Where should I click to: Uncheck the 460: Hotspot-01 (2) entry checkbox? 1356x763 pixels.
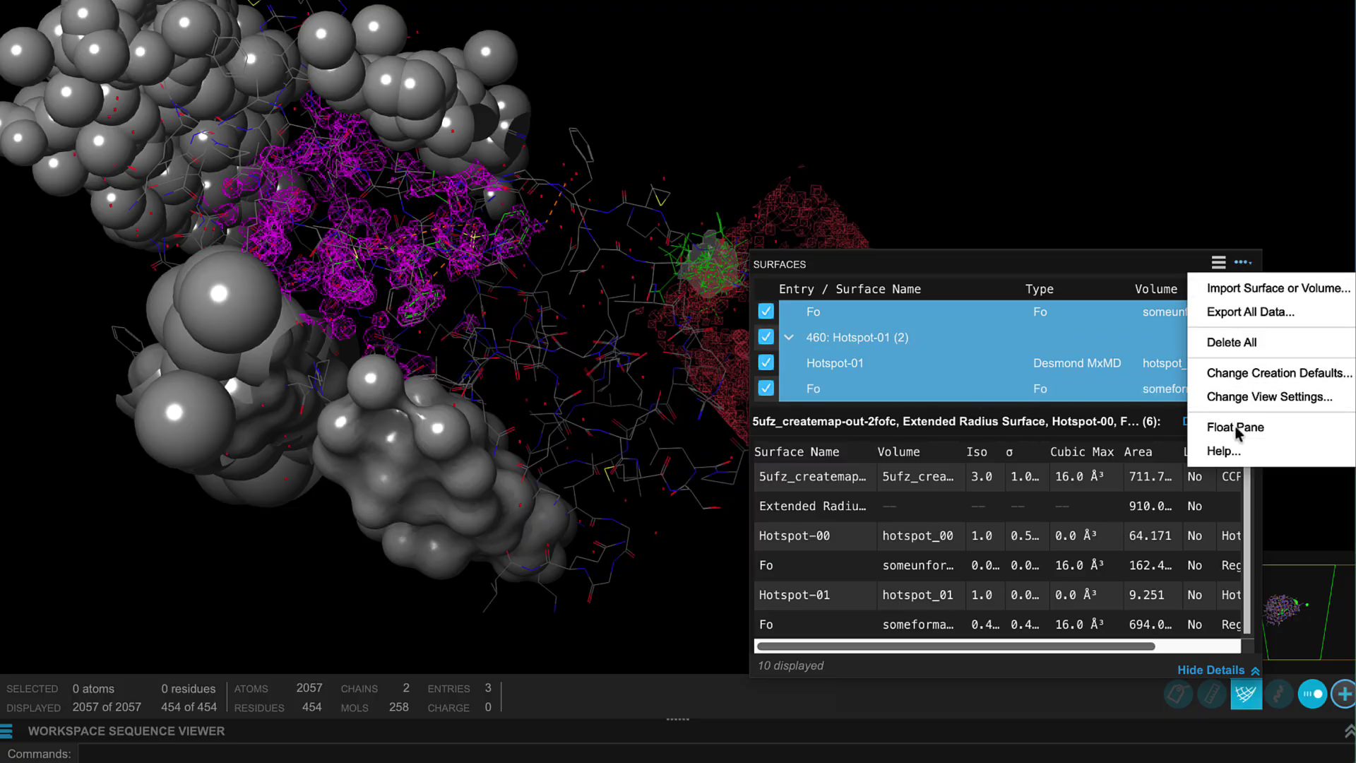pyautogui.click(x=766, y=337)
